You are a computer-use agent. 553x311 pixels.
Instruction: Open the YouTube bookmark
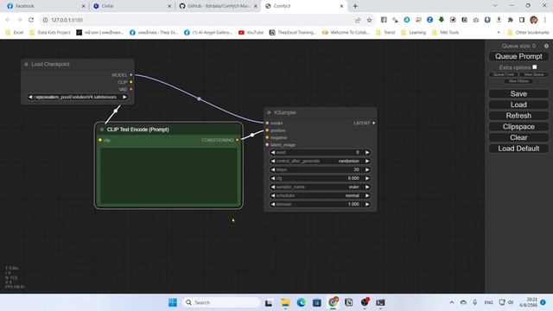[x=251, y=33]
